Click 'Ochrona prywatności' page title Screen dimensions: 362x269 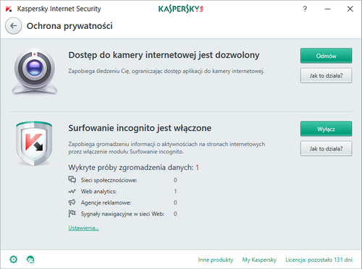click(70, 26)
